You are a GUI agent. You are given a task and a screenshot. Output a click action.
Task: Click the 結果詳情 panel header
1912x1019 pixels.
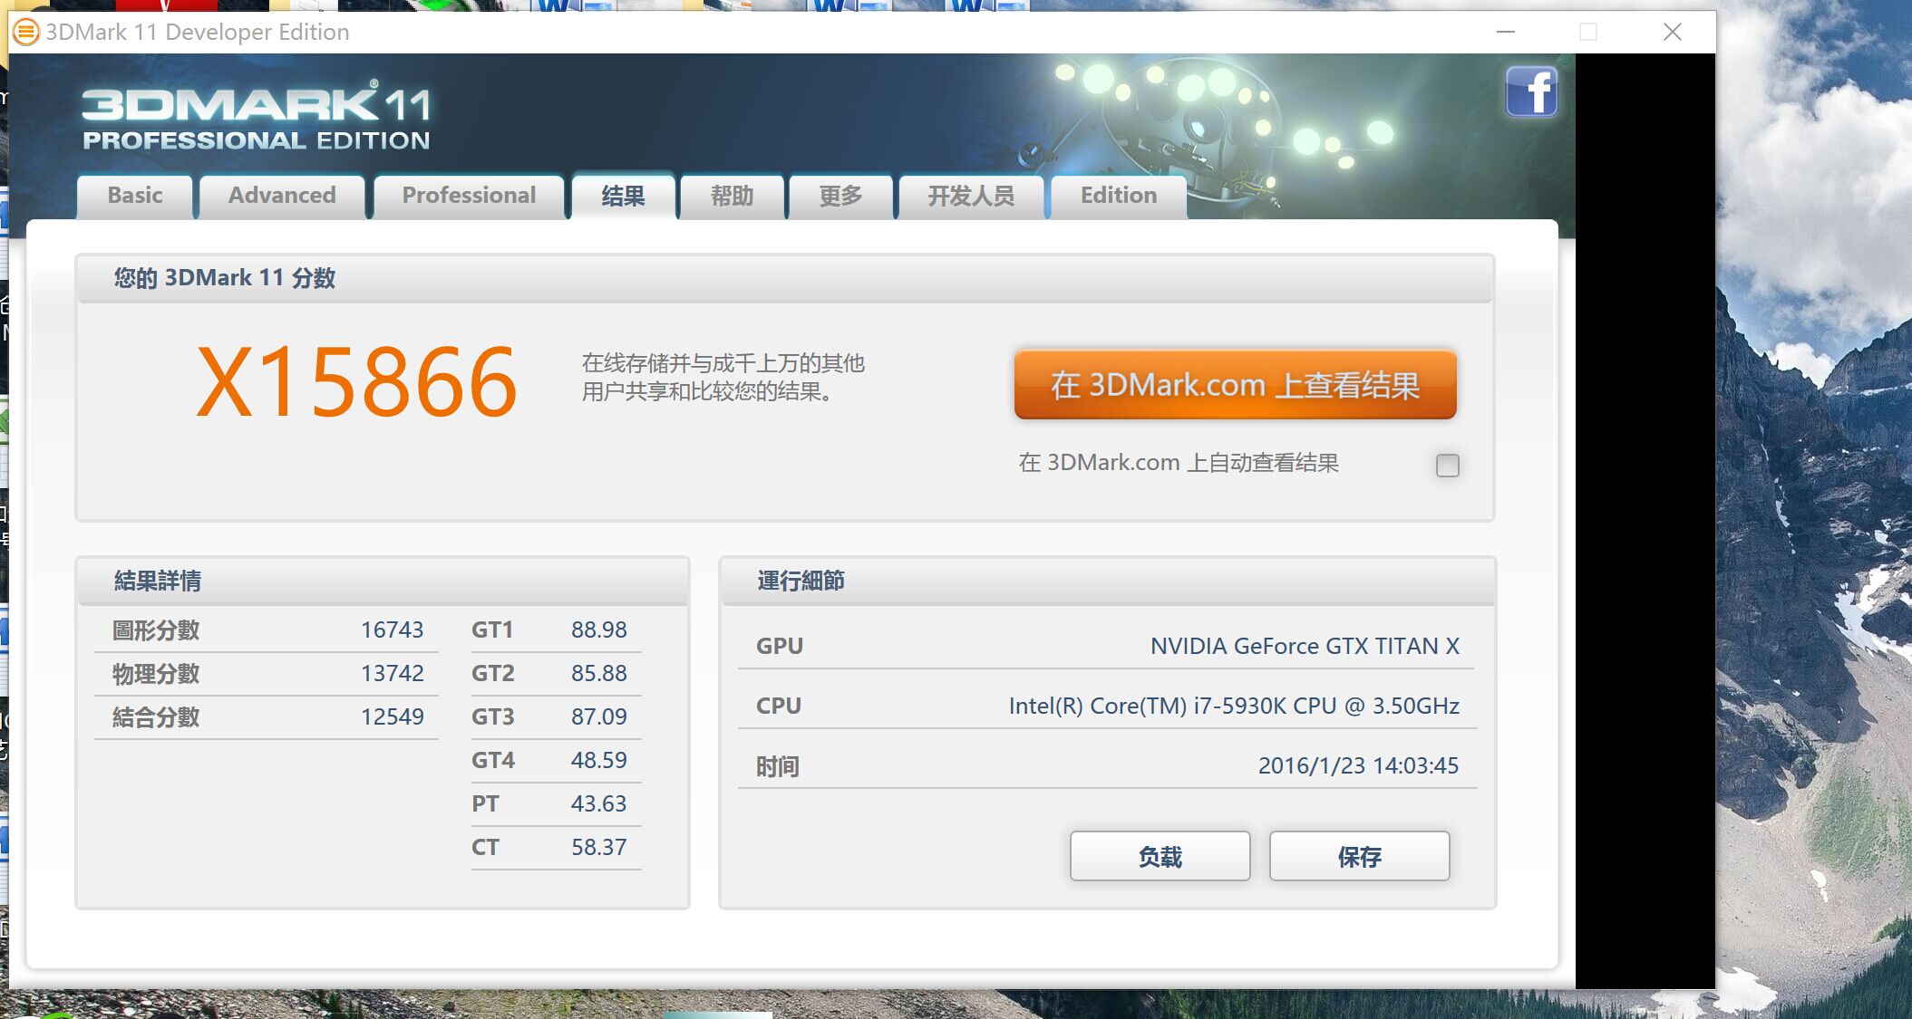(x=383, y=581)
